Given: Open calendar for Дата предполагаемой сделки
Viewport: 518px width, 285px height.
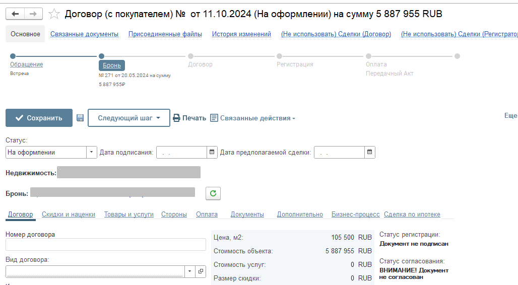Looking at the screenshot, I should click(369, 152).
